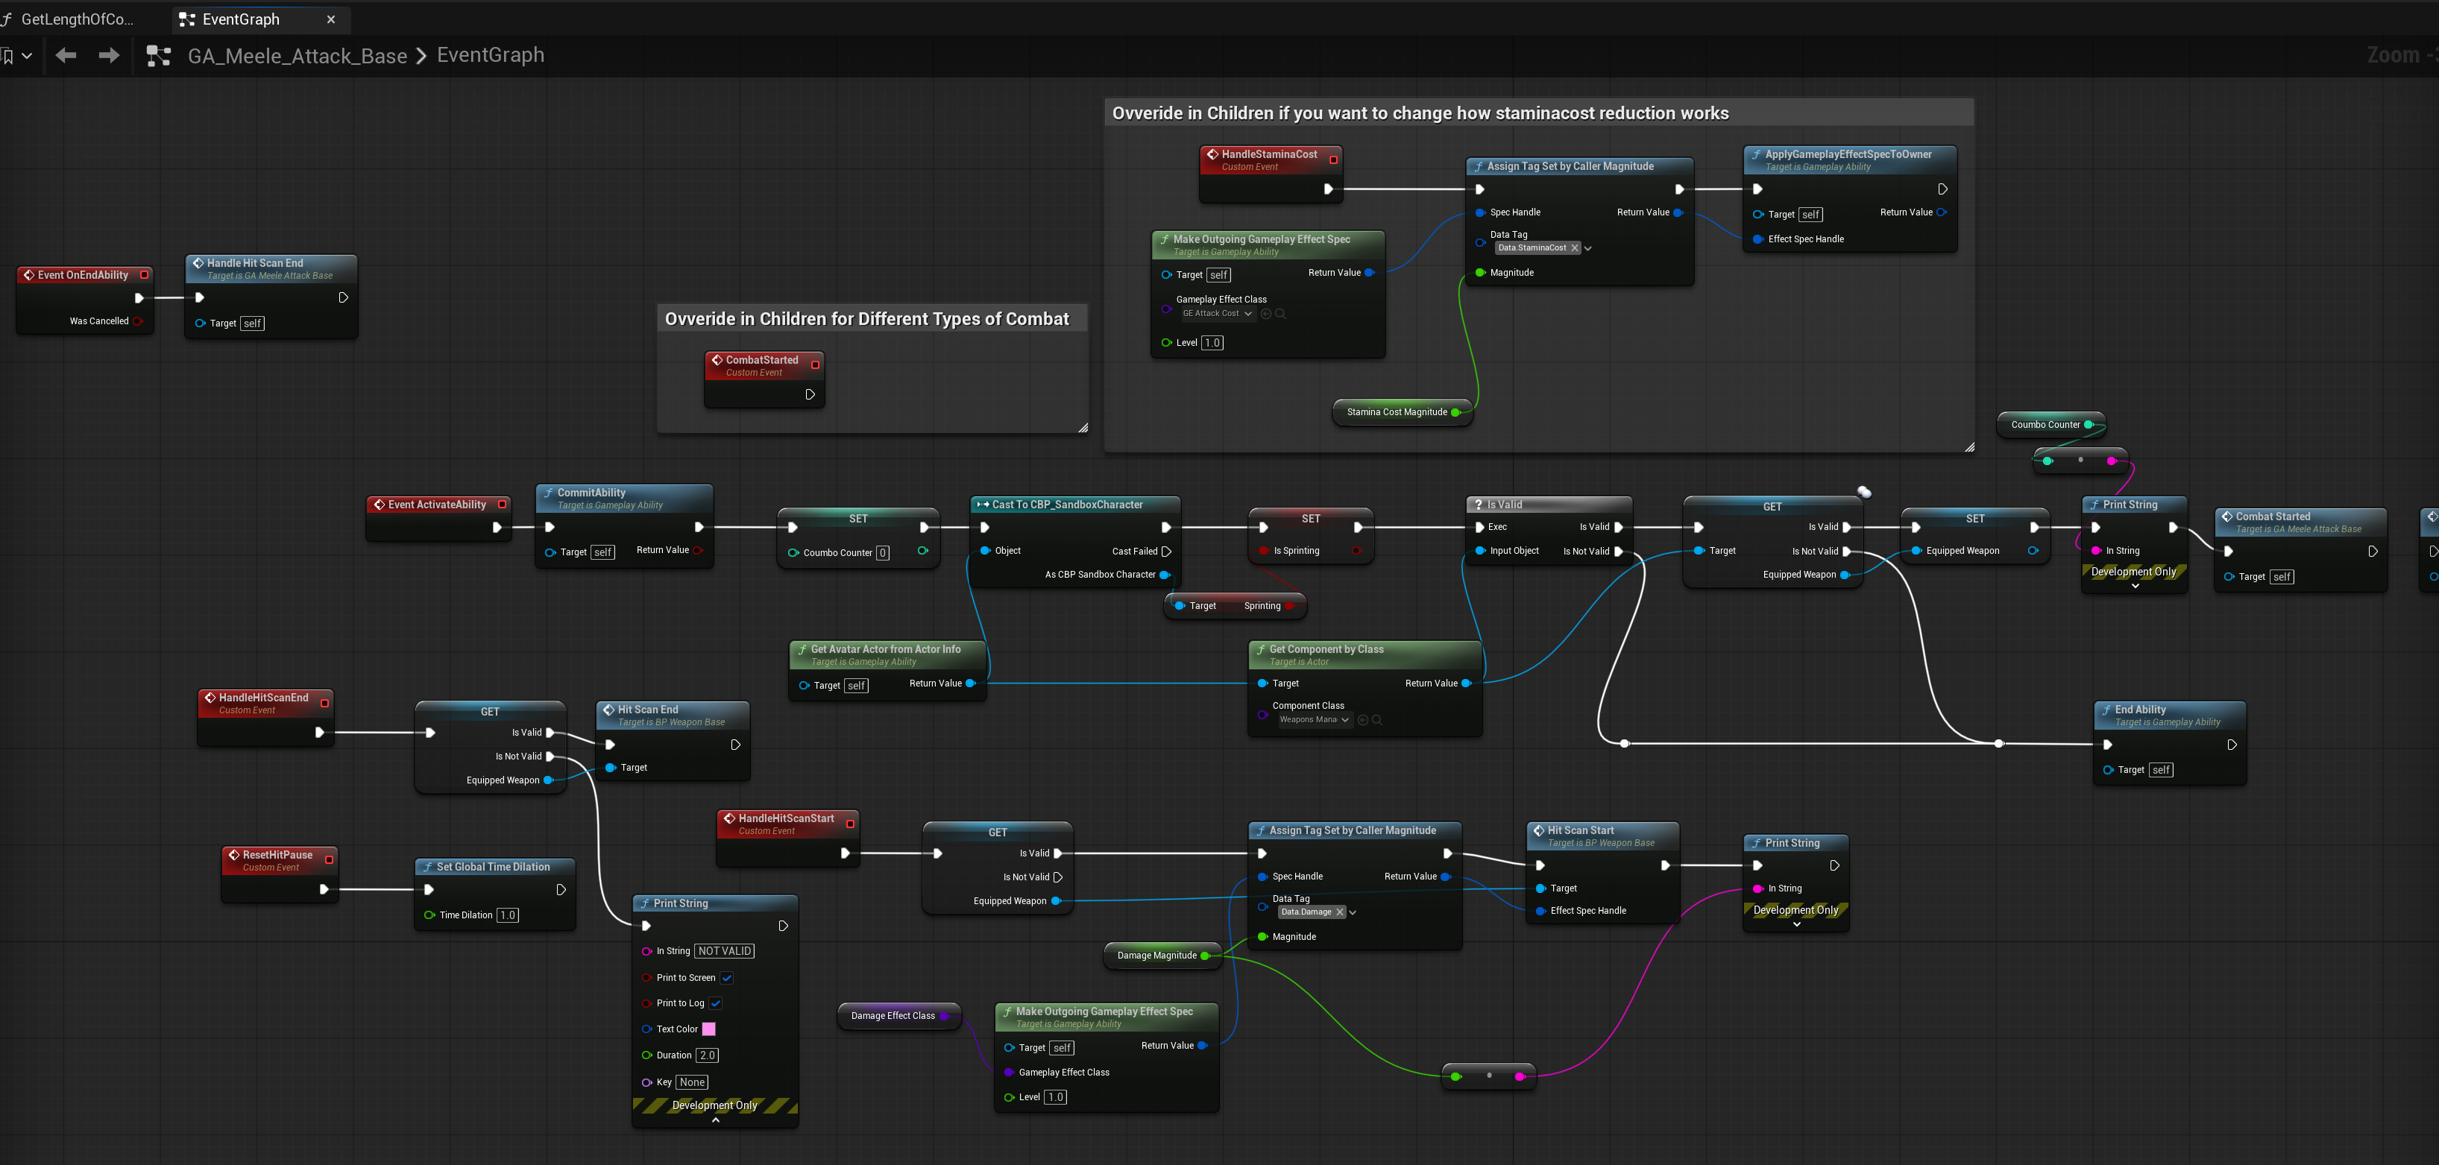Screen dimensions: 2439x1165
Task: Click Event OnEndAbility delegate red square pin
Action: pyautogui.click(x=144, y=274)
